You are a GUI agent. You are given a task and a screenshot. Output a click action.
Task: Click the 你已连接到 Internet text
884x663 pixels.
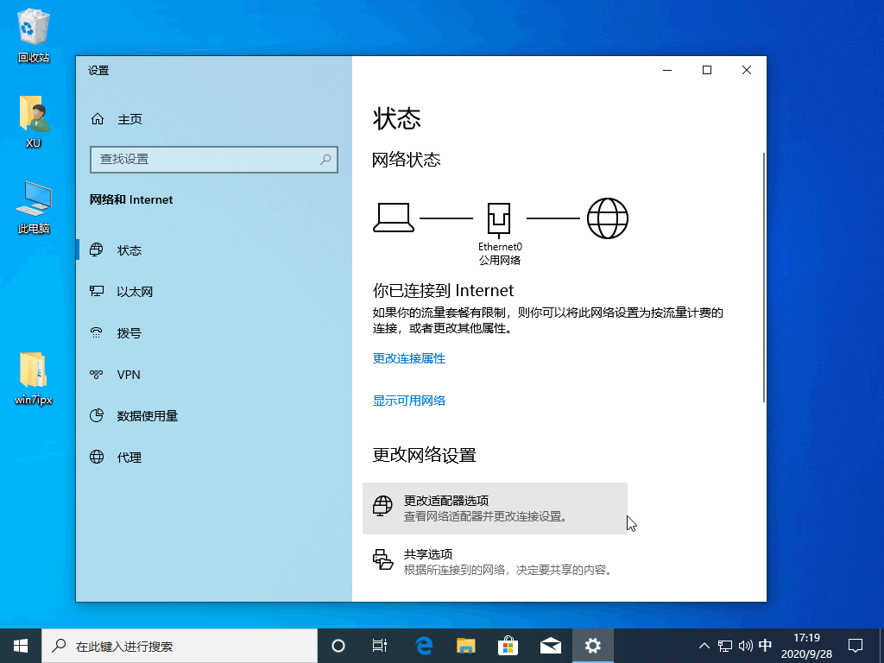[x=443, y=290]
